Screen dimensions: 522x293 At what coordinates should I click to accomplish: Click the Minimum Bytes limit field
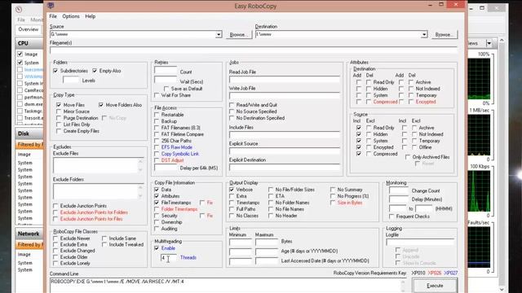coord(241,242)
